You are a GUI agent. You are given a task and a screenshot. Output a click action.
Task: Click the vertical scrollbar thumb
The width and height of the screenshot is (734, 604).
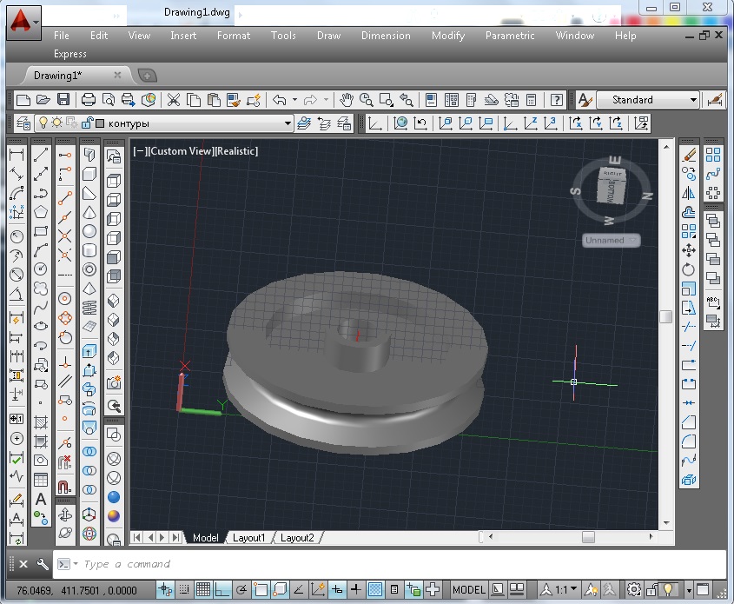coord(665,317)
